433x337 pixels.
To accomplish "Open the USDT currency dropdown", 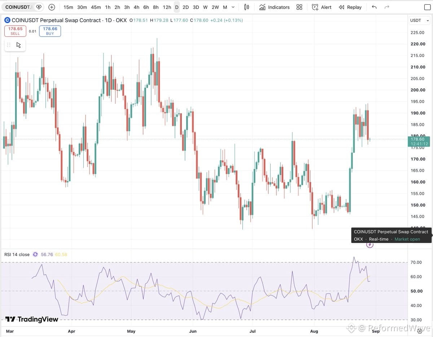I will click(x=420, y=21).
